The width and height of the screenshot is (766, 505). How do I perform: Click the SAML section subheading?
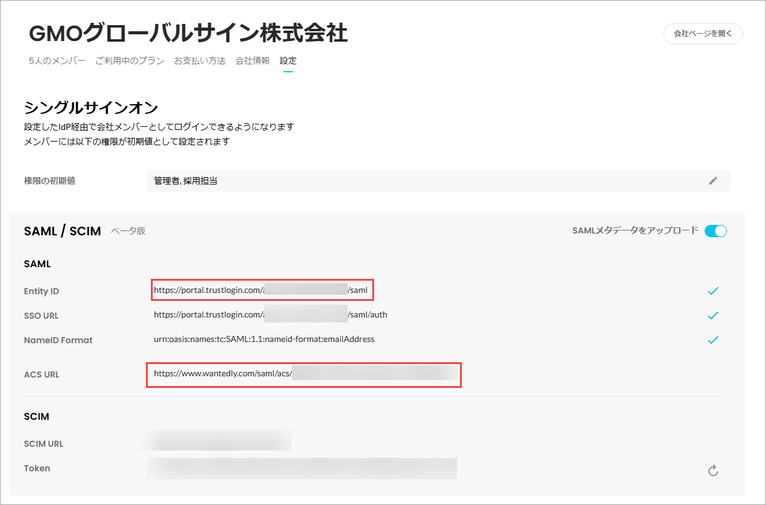pyautogui.click(x=37, y=264)
